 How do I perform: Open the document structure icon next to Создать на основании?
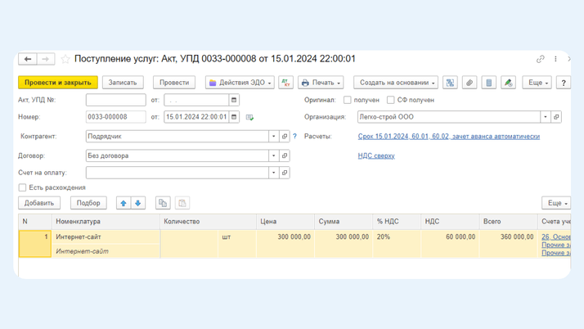click(450, 83)
